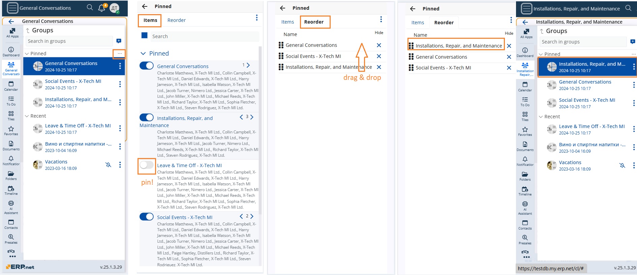Screen dimensions: 637x275
Task: Open Vacations group in Installations, Repair window
Action: 587,165
